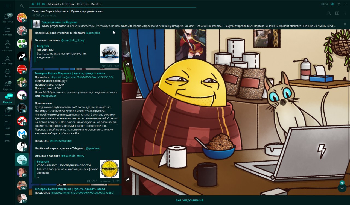The width and height of the screenshot is (350, 205).
Task: Open the ВТОРЧ avatar chat
Action: click(22, 121)
